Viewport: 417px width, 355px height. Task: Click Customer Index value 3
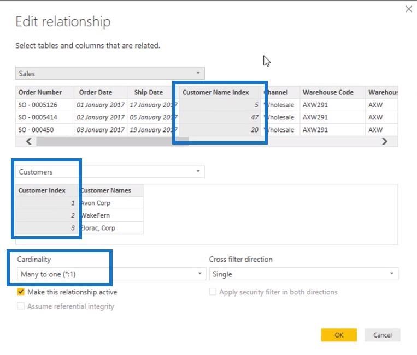tap(47, 228)
